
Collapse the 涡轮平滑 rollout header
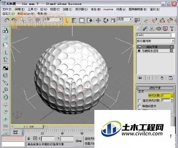155,88
